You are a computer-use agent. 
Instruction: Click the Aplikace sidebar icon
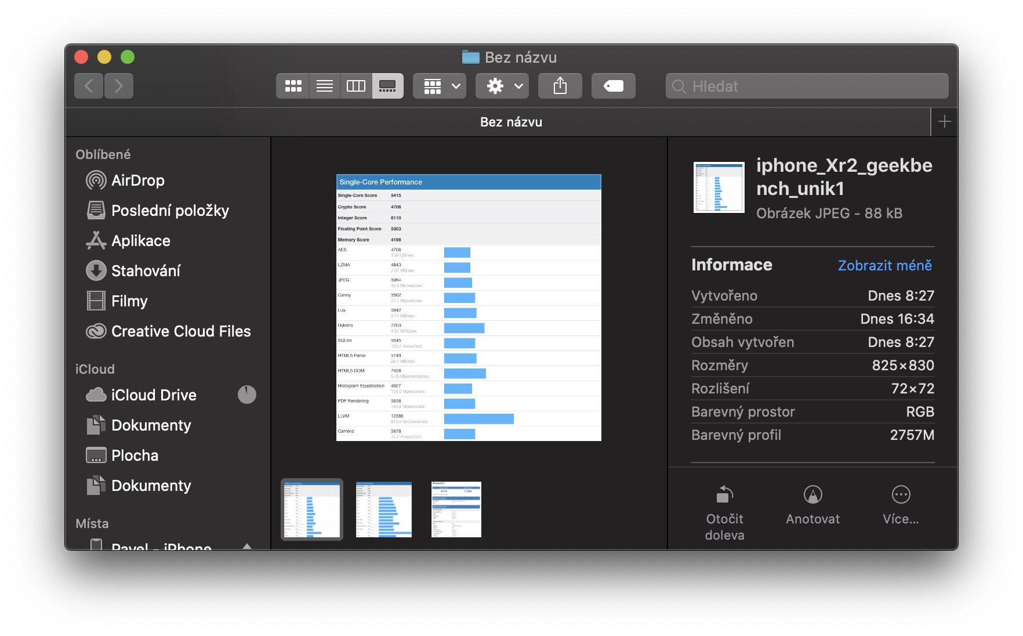96,240
